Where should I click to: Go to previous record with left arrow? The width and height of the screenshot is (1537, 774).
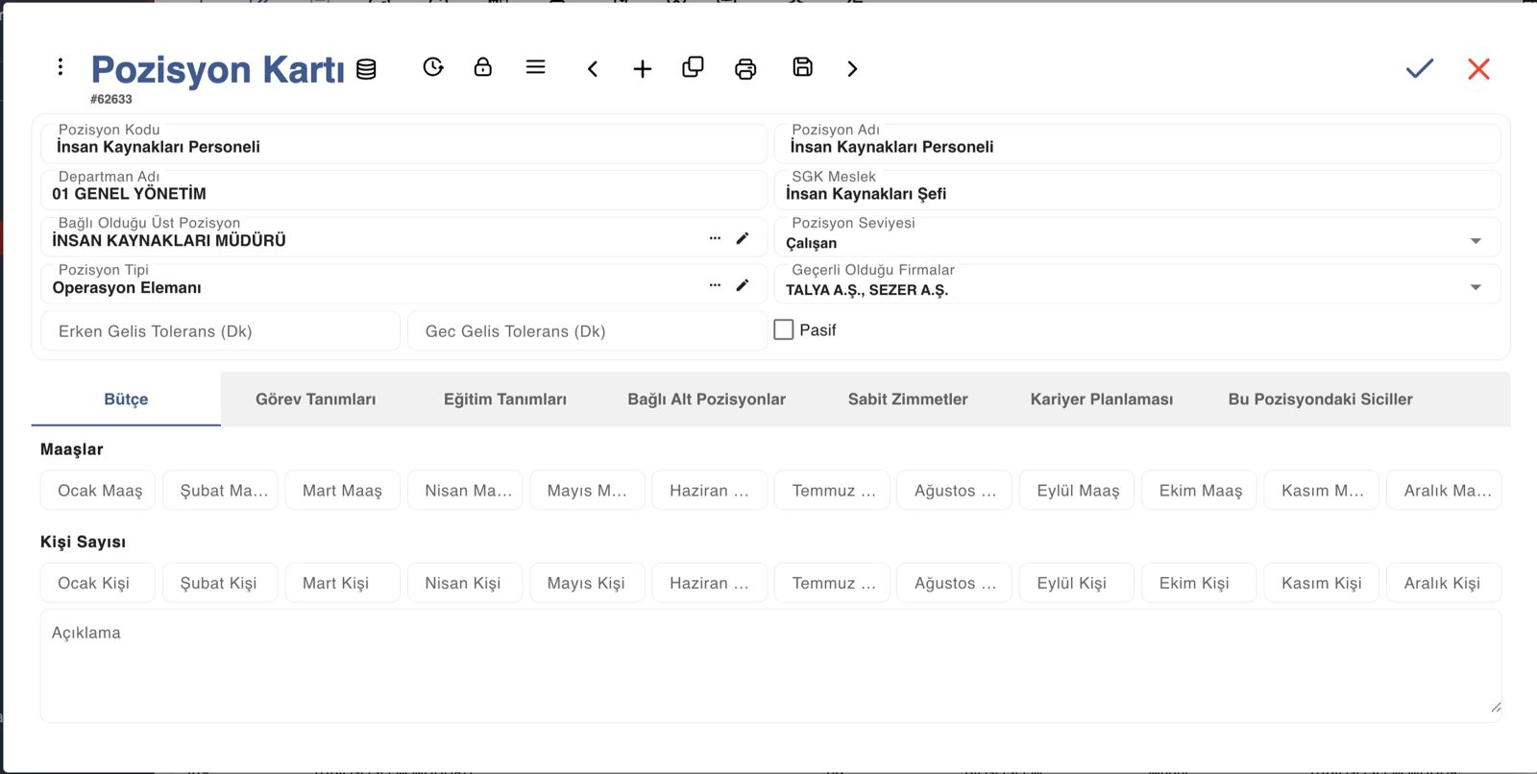coord(593,68)
